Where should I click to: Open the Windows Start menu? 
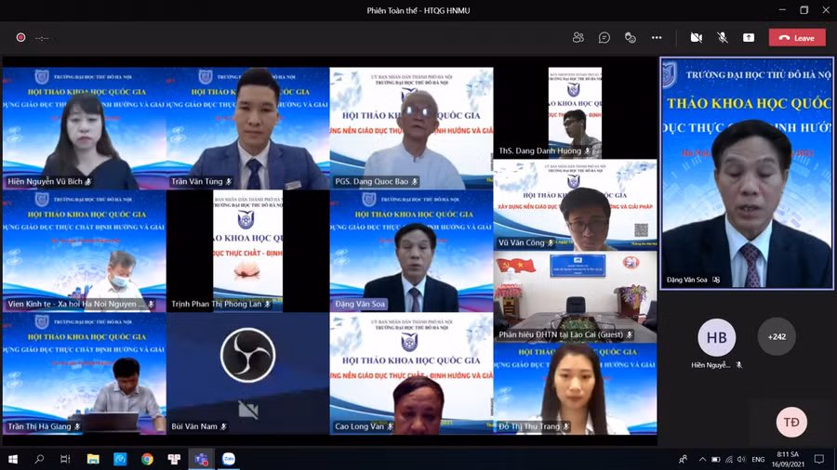[13, 459]
